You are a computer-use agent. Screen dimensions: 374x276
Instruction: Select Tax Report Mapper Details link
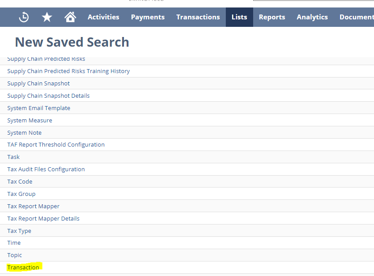[43, 219]
